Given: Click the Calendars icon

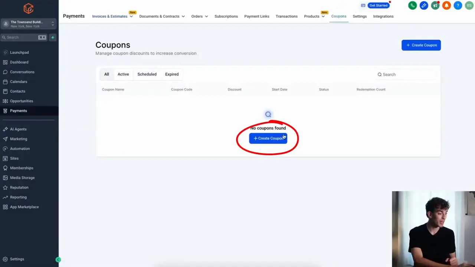Looking at the screenshot, I should pos(5,82).
